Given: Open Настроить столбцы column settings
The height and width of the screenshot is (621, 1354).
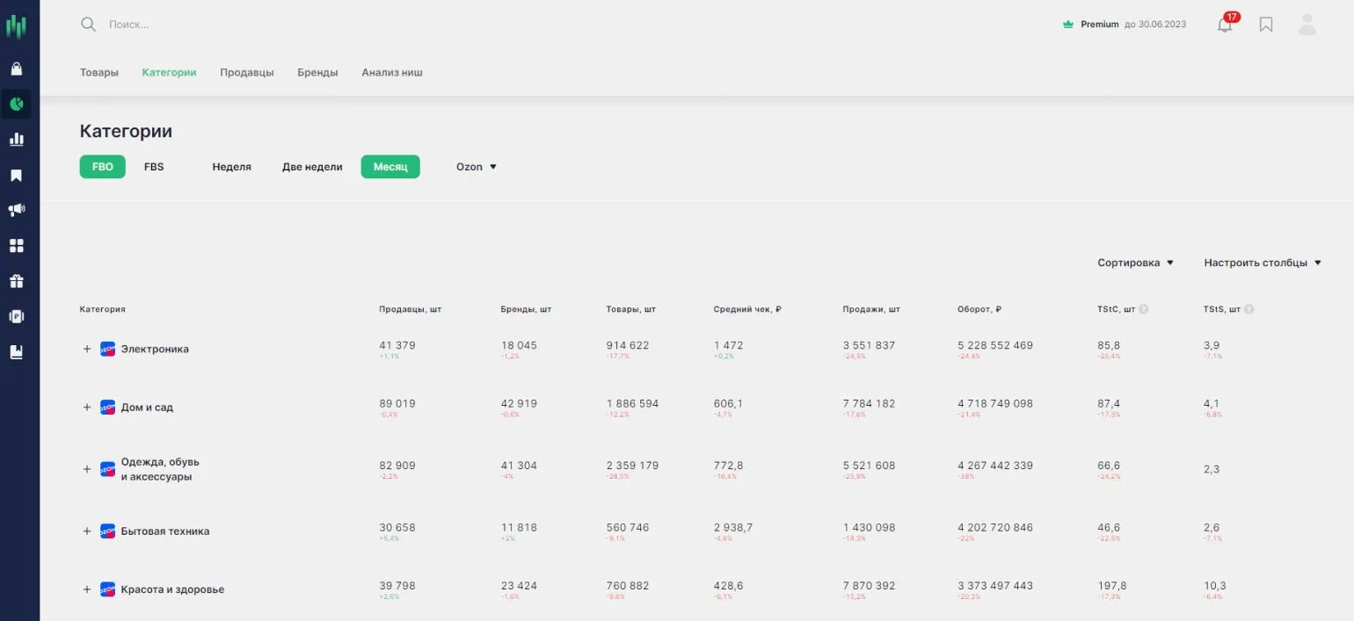Looking at the screenshot, I should 1263,263.
